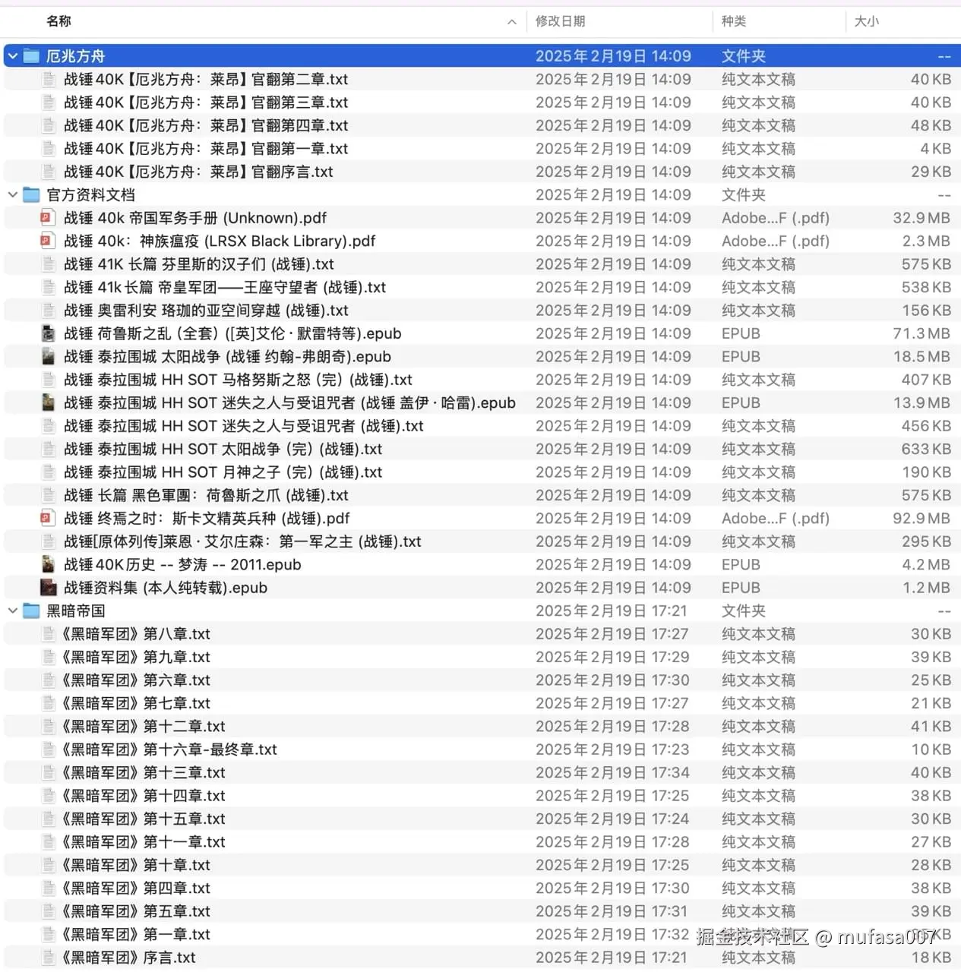
Task: Click the 71.3 MB size value
Action: click(921, 333)
